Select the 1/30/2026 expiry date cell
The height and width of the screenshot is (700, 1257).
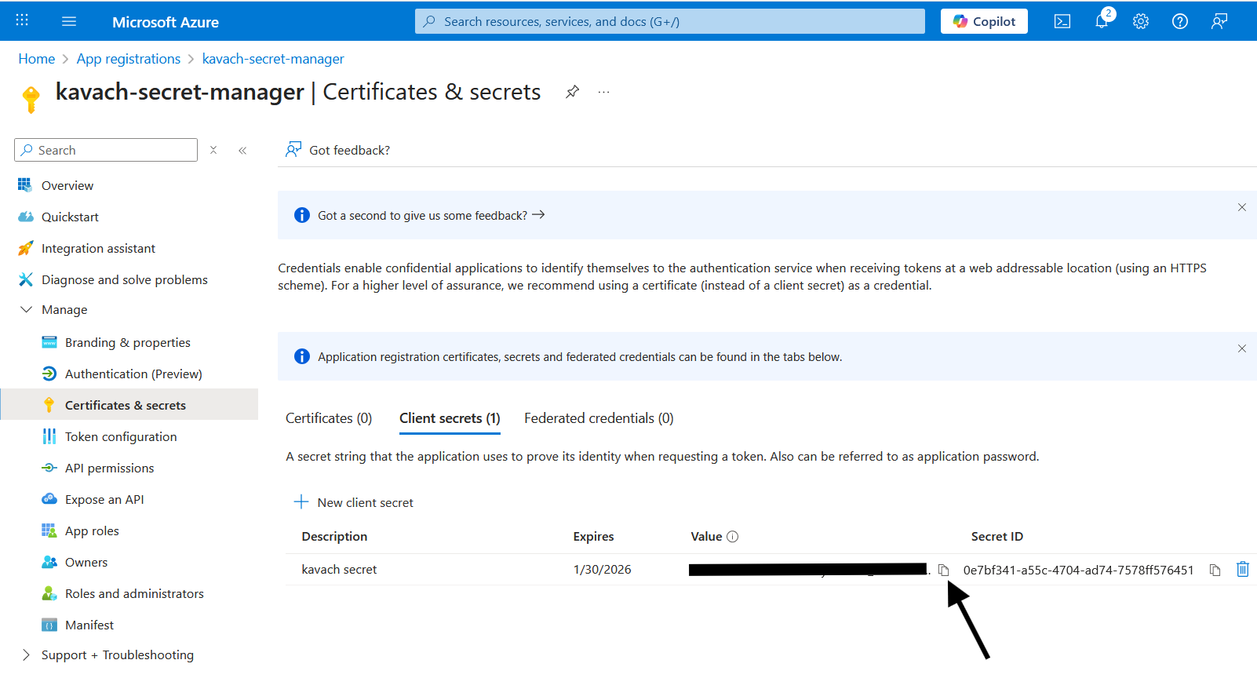[602, 570]
